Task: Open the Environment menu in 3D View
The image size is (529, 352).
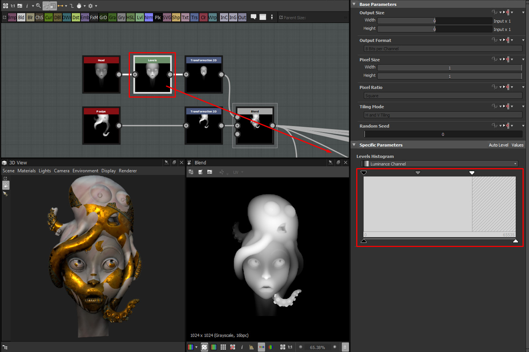Action: pyautogui.click(x=86, y=171)
